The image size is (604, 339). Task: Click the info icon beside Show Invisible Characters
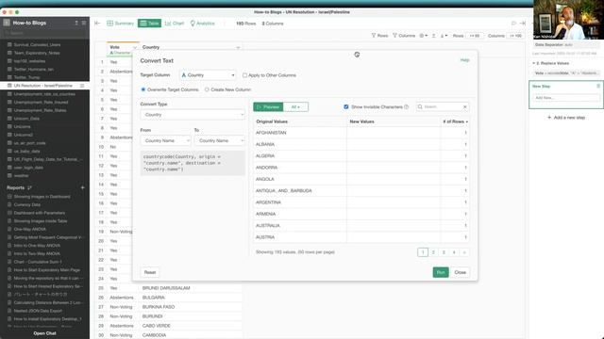[x=407, y=106]
